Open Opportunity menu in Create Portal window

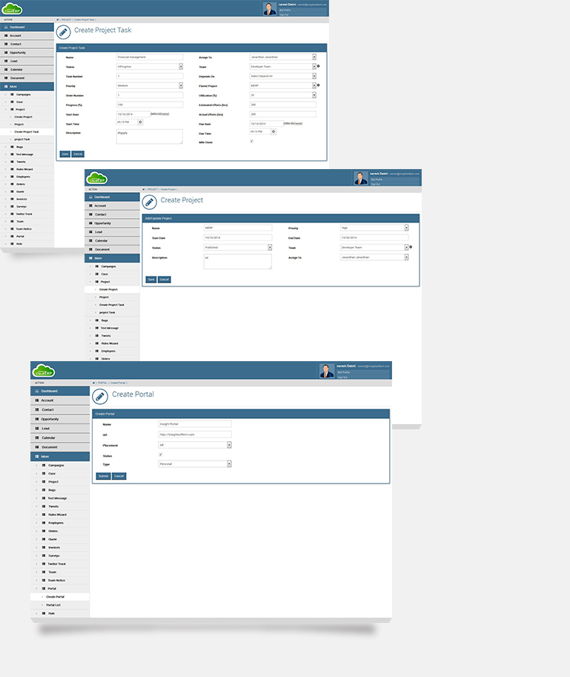tap(60, 419)
